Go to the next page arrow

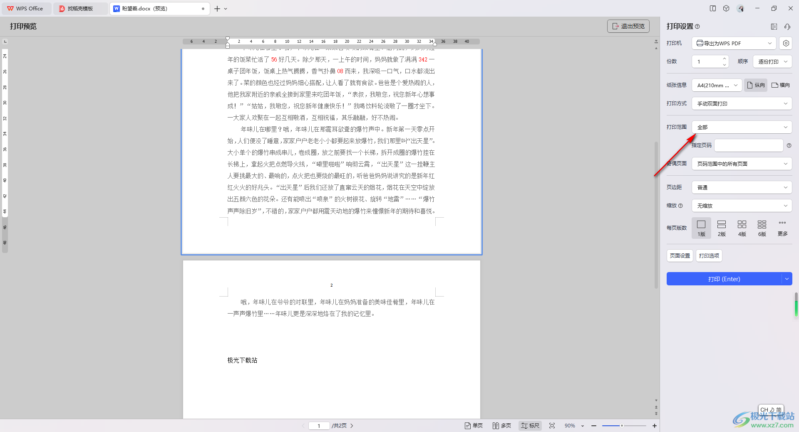pos(352,426)
